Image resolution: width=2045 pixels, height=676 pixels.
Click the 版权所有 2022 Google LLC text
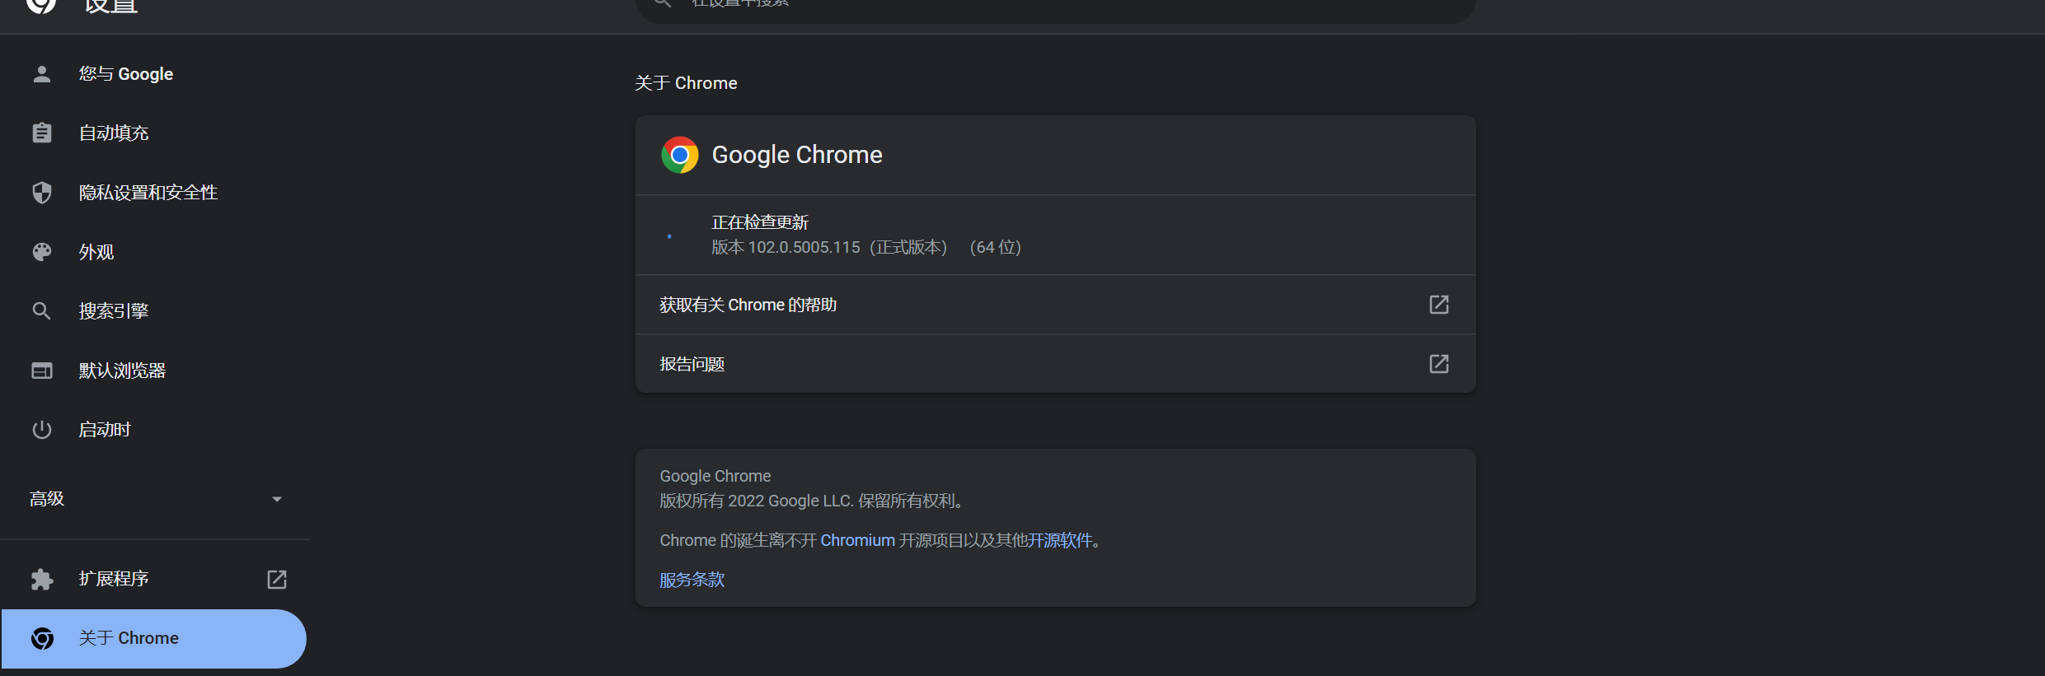(x=811, y=501)
